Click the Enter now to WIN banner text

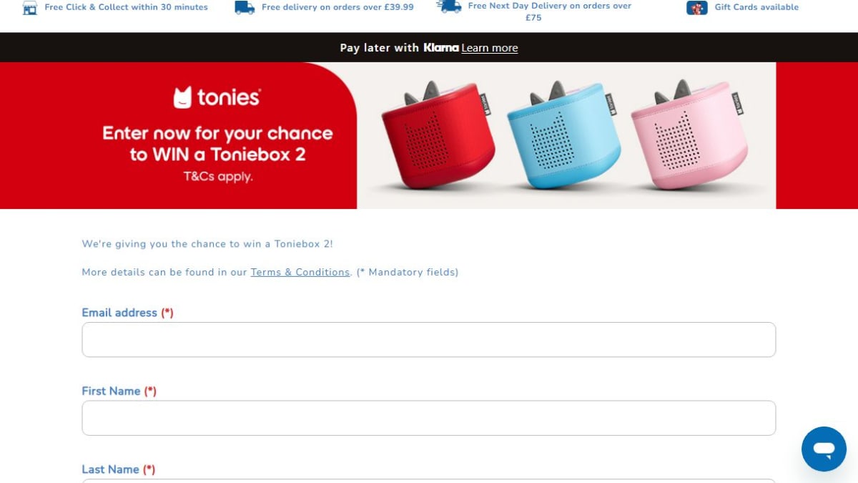(x=217, y=143)
